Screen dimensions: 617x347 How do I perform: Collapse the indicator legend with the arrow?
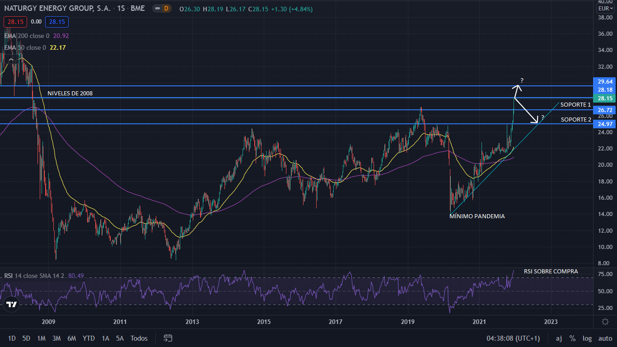coord(11,60)
